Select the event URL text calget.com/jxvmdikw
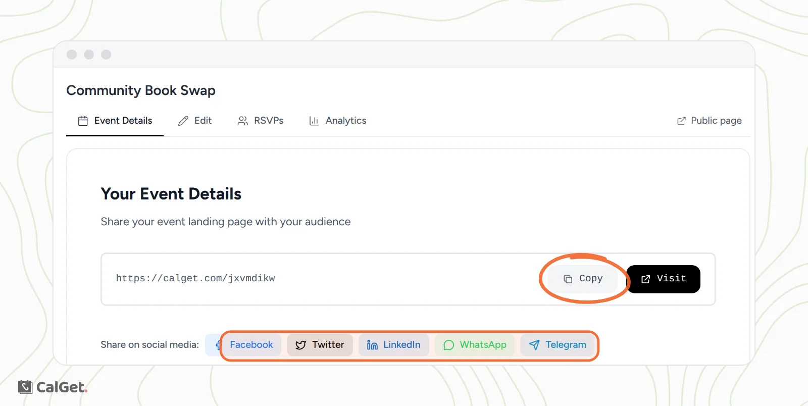808x406 pixels. point(195,278)
